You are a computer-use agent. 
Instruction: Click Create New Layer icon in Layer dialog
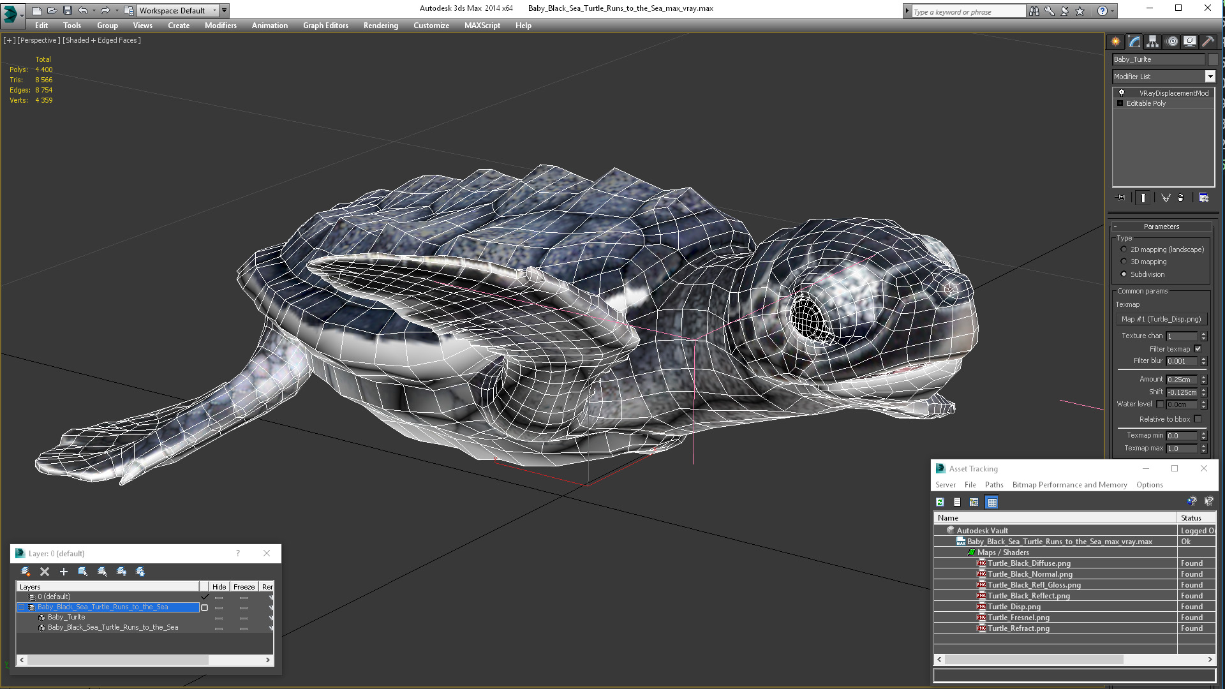pos(26,572)
